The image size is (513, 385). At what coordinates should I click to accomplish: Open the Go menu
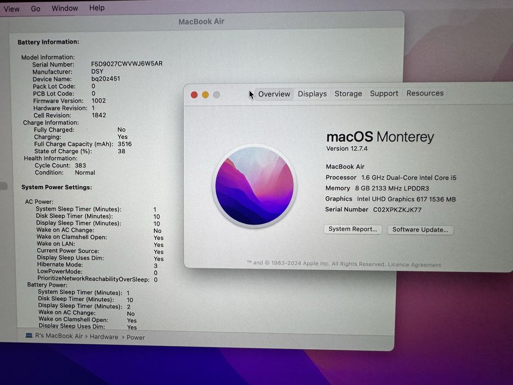(x=35, y=8)
